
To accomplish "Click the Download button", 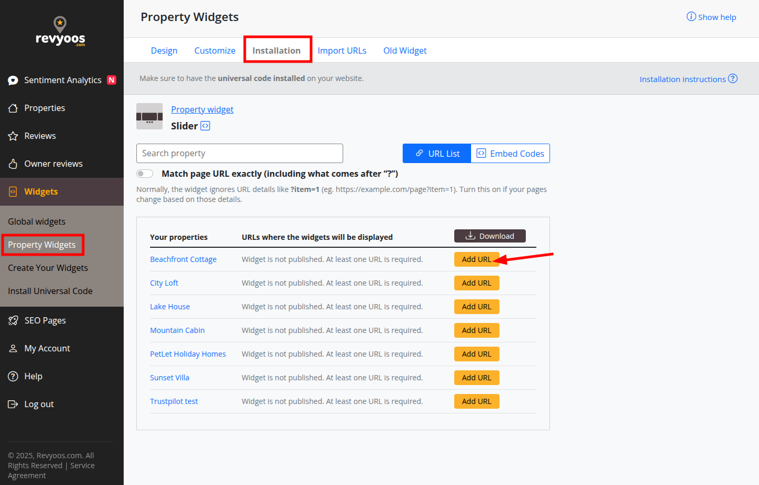I will click(490, 236).
